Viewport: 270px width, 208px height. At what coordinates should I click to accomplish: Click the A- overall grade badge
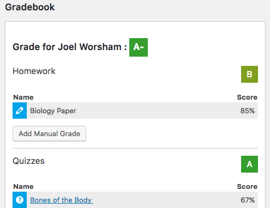tap(139, 47)
